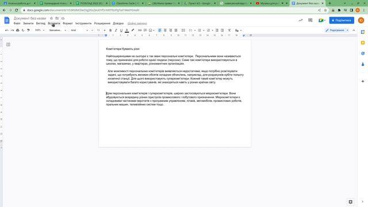The image size is (368, 207).
Task: Click the font size field showing 11
Action: click(x=98, y=30)
